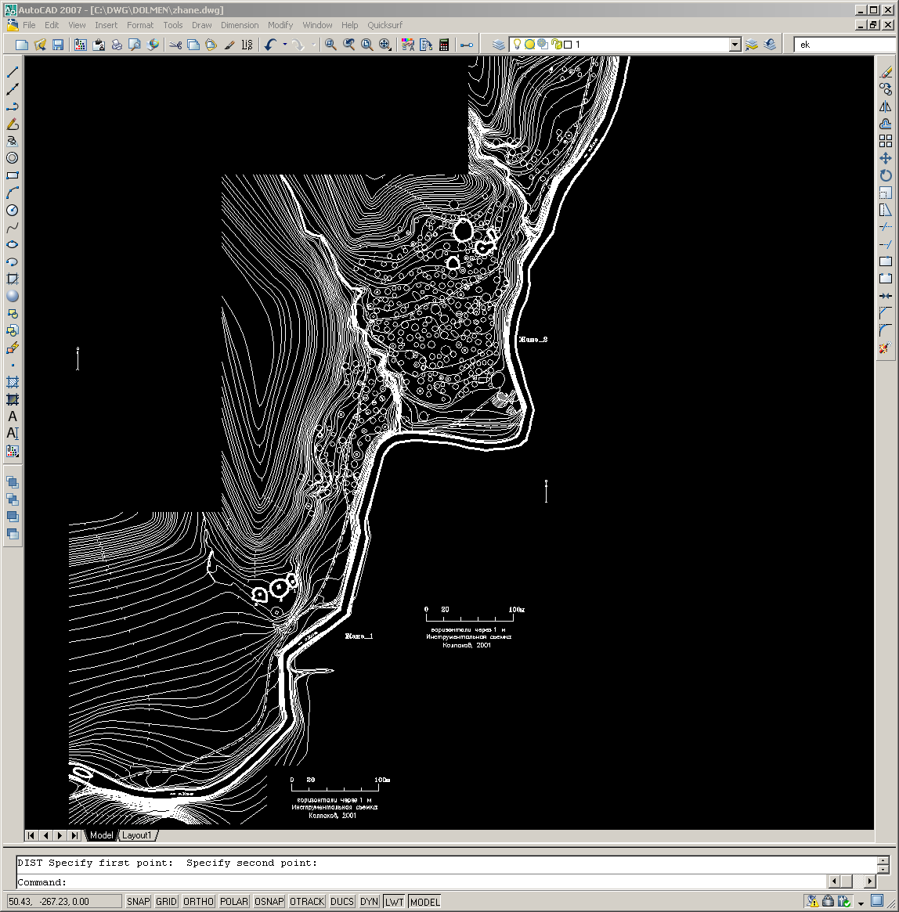Screen dimensions: 899x912
Task: Click the MODEL space button
Action: pyautogui.click(x=424, y=902)
